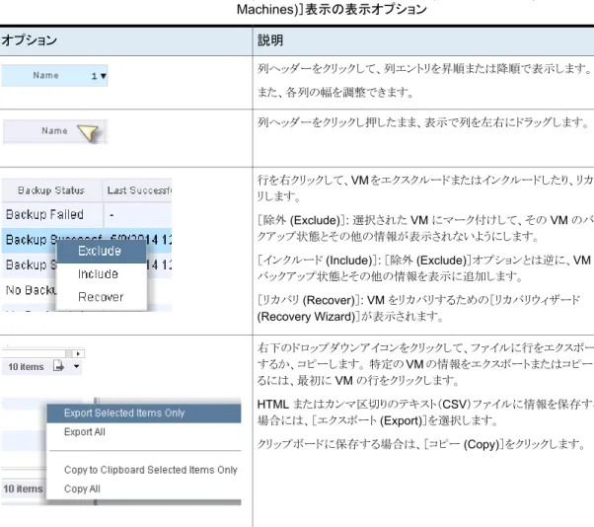This screenshot has width=594, height=527.
Task: Click the Last Successful column header
Action: [x=137, y=190]
